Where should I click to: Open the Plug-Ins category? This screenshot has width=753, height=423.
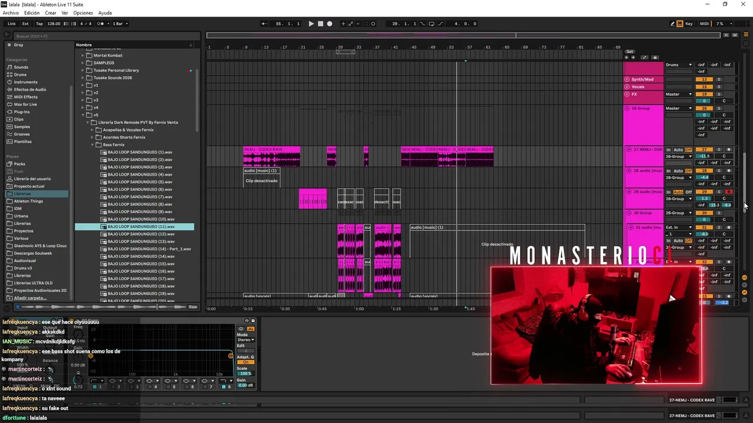click(22, 112)
